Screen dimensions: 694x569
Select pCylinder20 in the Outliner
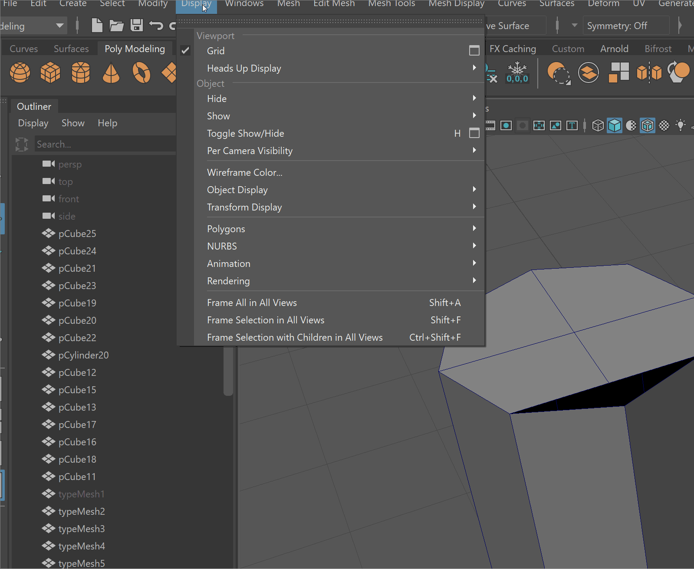[x=83, y=355]
